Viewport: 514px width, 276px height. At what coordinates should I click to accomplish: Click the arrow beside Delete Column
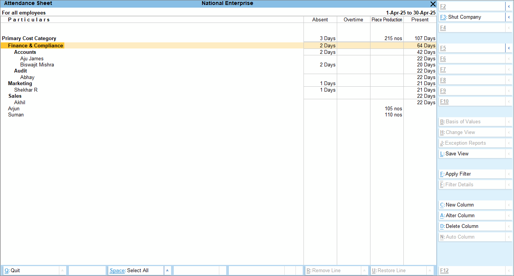coord(509,226)
